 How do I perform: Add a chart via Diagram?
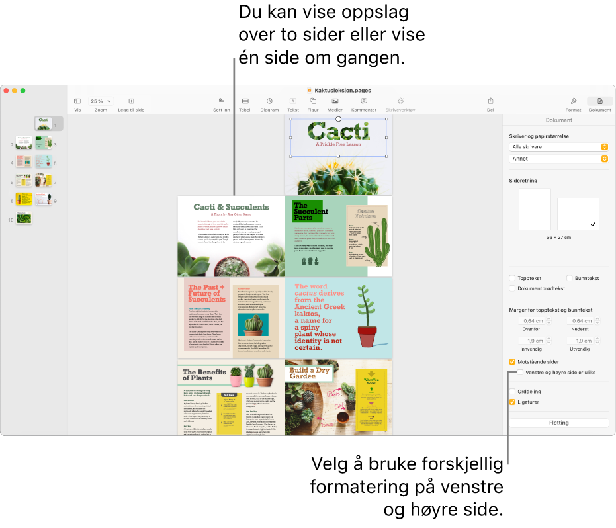(x=269, y=101)
